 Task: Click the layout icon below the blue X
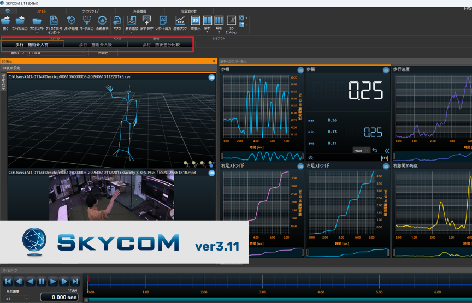tap(241, 25)
